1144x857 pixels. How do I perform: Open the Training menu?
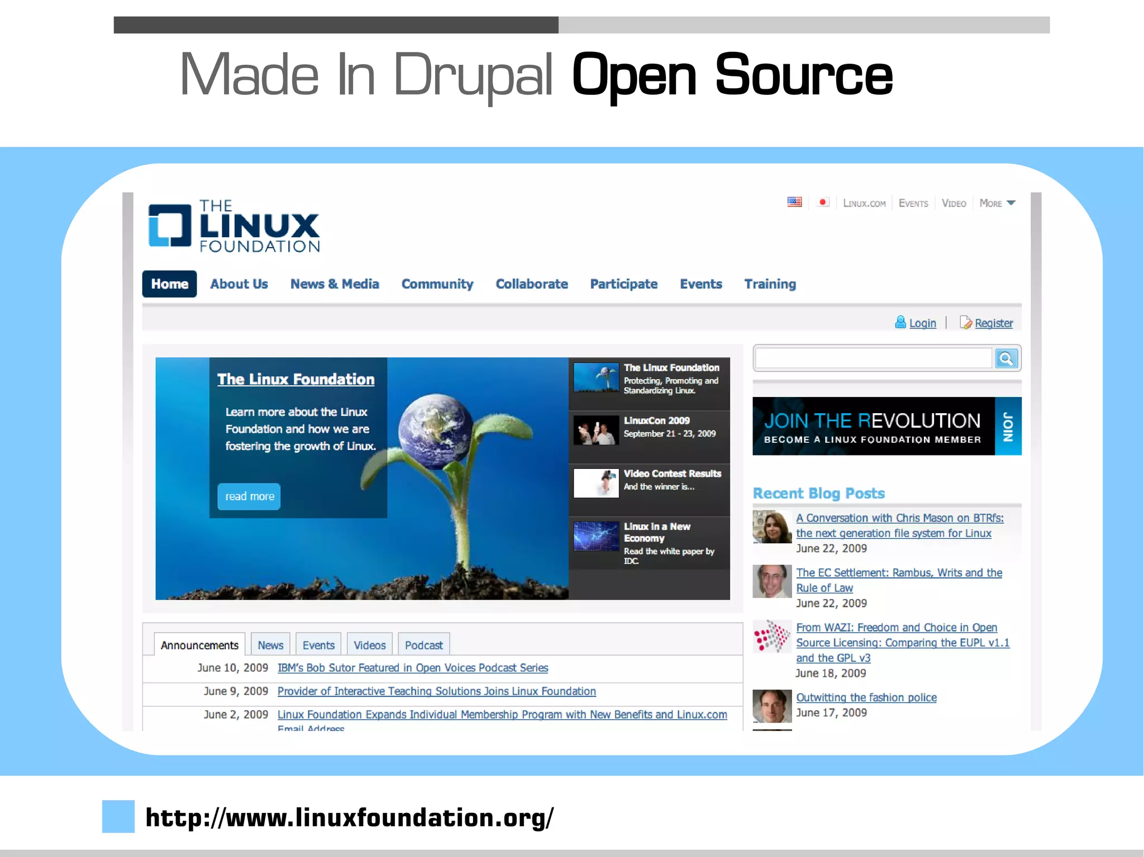(770, 284)
